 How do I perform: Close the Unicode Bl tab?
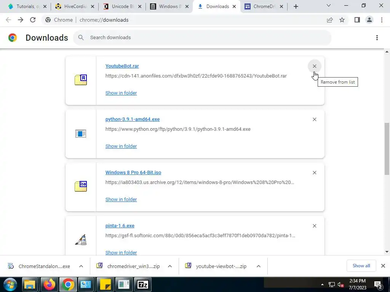pyautogui.click(x=140, y=7)
